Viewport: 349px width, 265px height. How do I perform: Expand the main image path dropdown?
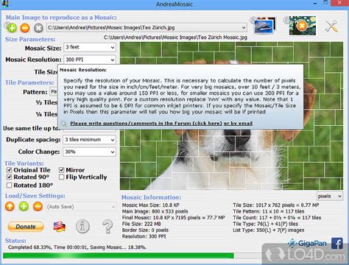(244, 27)
